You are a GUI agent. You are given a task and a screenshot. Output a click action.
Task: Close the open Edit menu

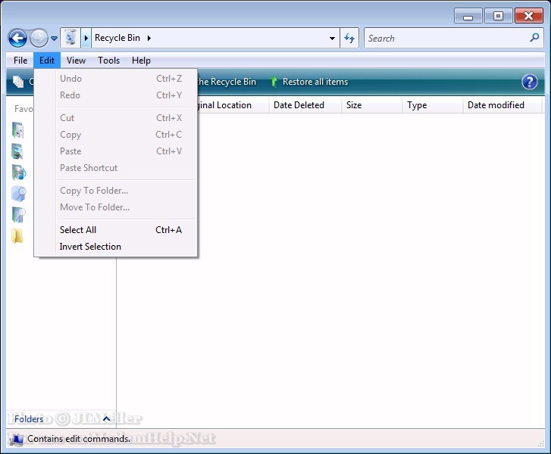pos(47,61)
